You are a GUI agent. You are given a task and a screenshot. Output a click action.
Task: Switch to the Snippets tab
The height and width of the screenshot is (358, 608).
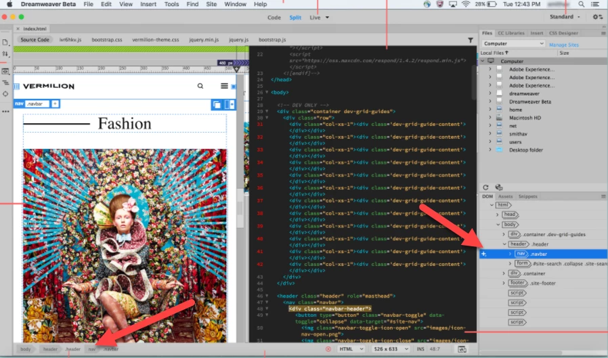527,196
